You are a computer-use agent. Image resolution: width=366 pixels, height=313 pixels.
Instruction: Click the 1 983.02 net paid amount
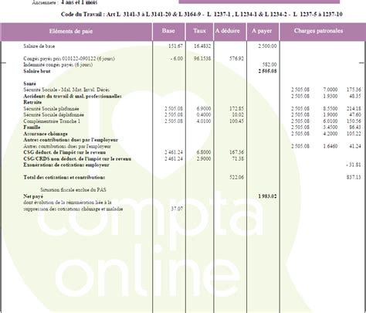[268, 196]
